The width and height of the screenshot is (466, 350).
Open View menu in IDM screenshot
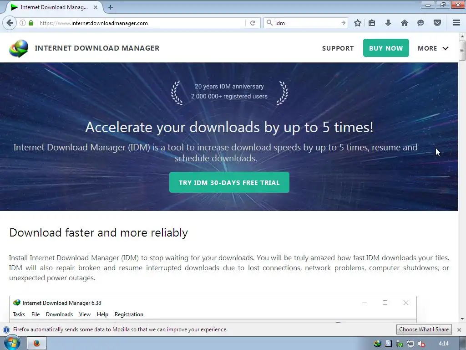point(85,314)
